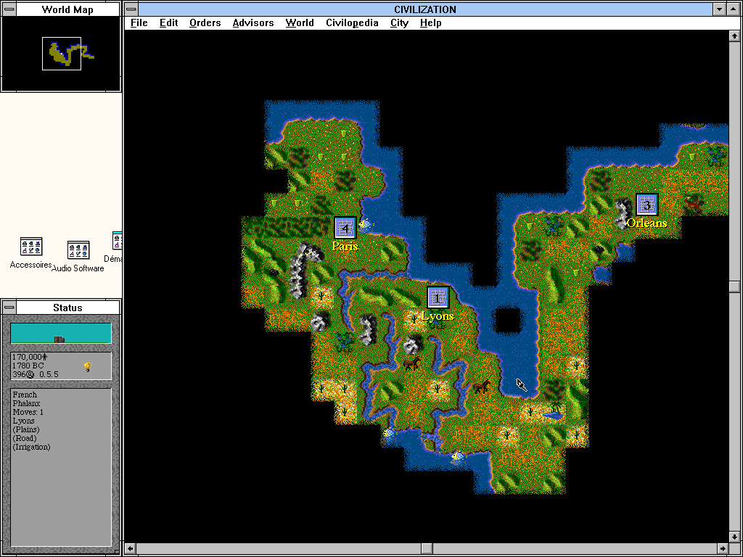Click the horizontal scrollbar thumb

coord(427,548)
